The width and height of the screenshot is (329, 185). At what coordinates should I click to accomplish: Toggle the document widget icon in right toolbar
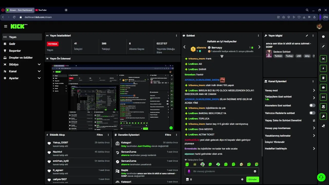323,78
